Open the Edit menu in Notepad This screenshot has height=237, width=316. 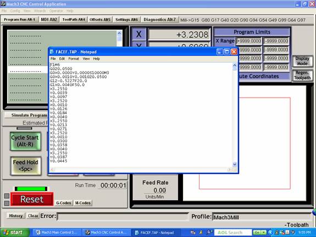[x=62, y=59]
